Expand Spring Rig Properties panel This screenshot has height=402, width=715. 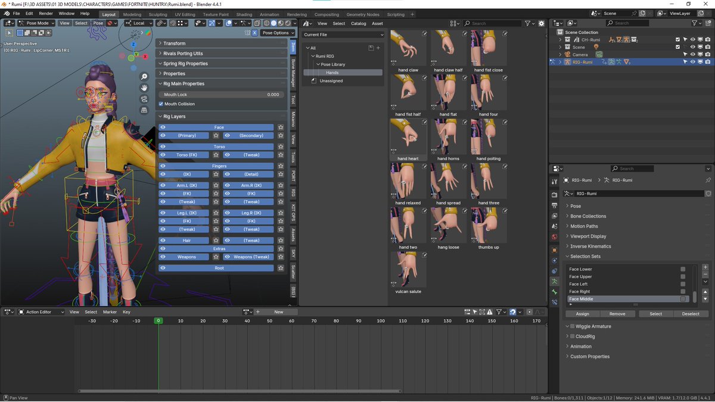pos(222,63)
